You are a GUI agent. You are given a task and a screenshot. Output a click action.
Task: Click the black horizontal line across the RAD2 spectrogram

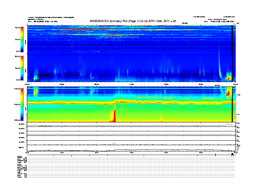(x=131, y=45)
